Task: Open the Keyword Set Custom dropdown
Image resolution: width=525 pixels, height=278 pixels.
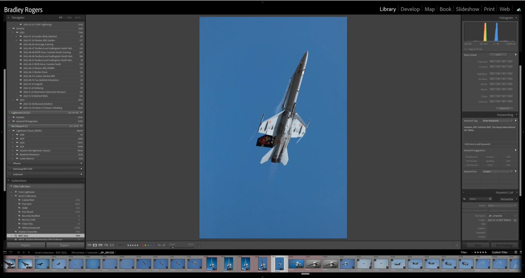Action: [497, 172]
